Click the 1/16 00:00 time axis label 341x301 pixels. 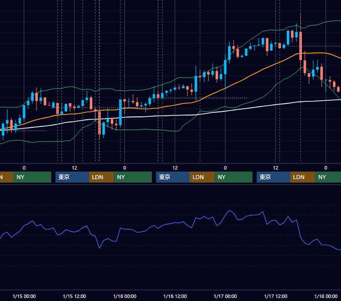(124, 296)
